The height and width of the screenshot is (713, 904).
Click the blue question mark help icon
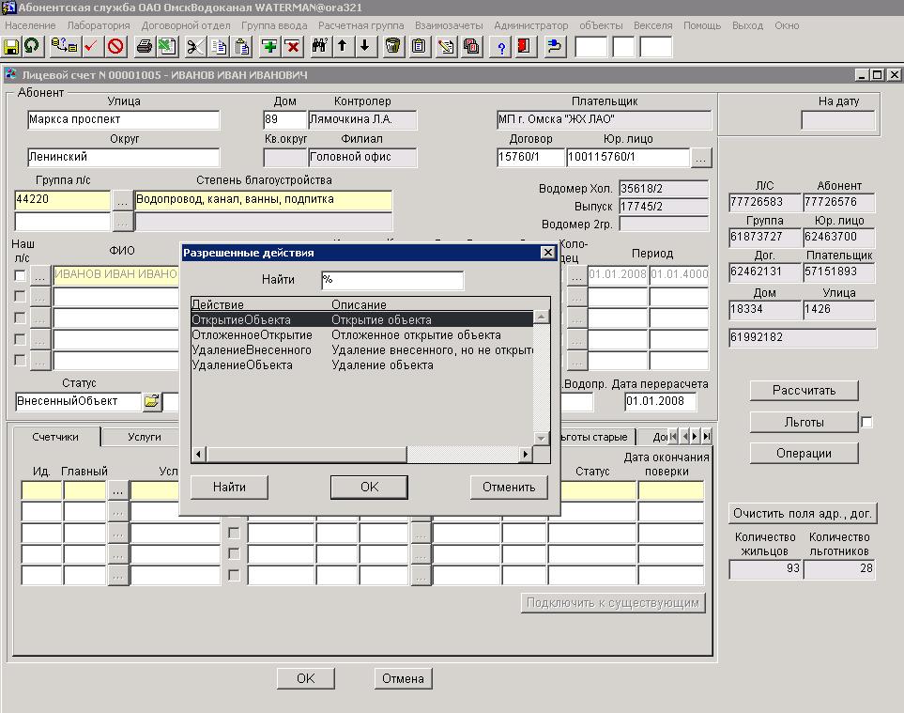(x=501, y=46)
